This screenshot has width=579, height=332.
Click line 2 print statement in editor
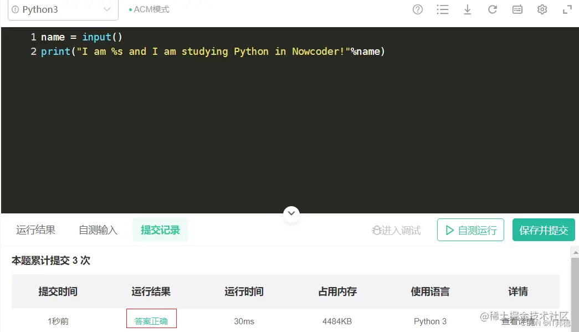(213, 52)
